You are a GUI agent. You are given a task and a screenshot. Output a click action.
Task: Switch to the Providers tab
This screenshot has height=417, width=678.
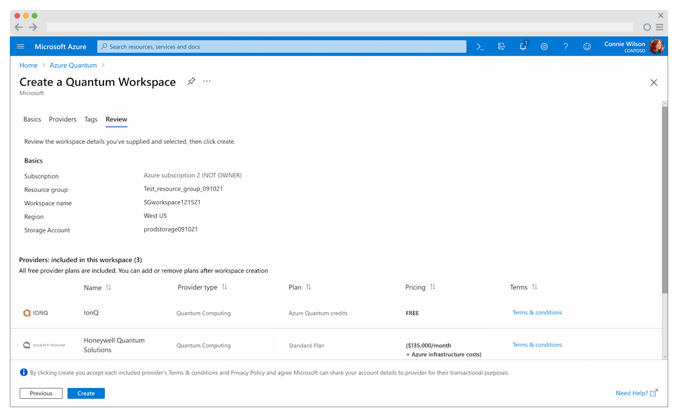pyautogui.click(x=63, y=120)
